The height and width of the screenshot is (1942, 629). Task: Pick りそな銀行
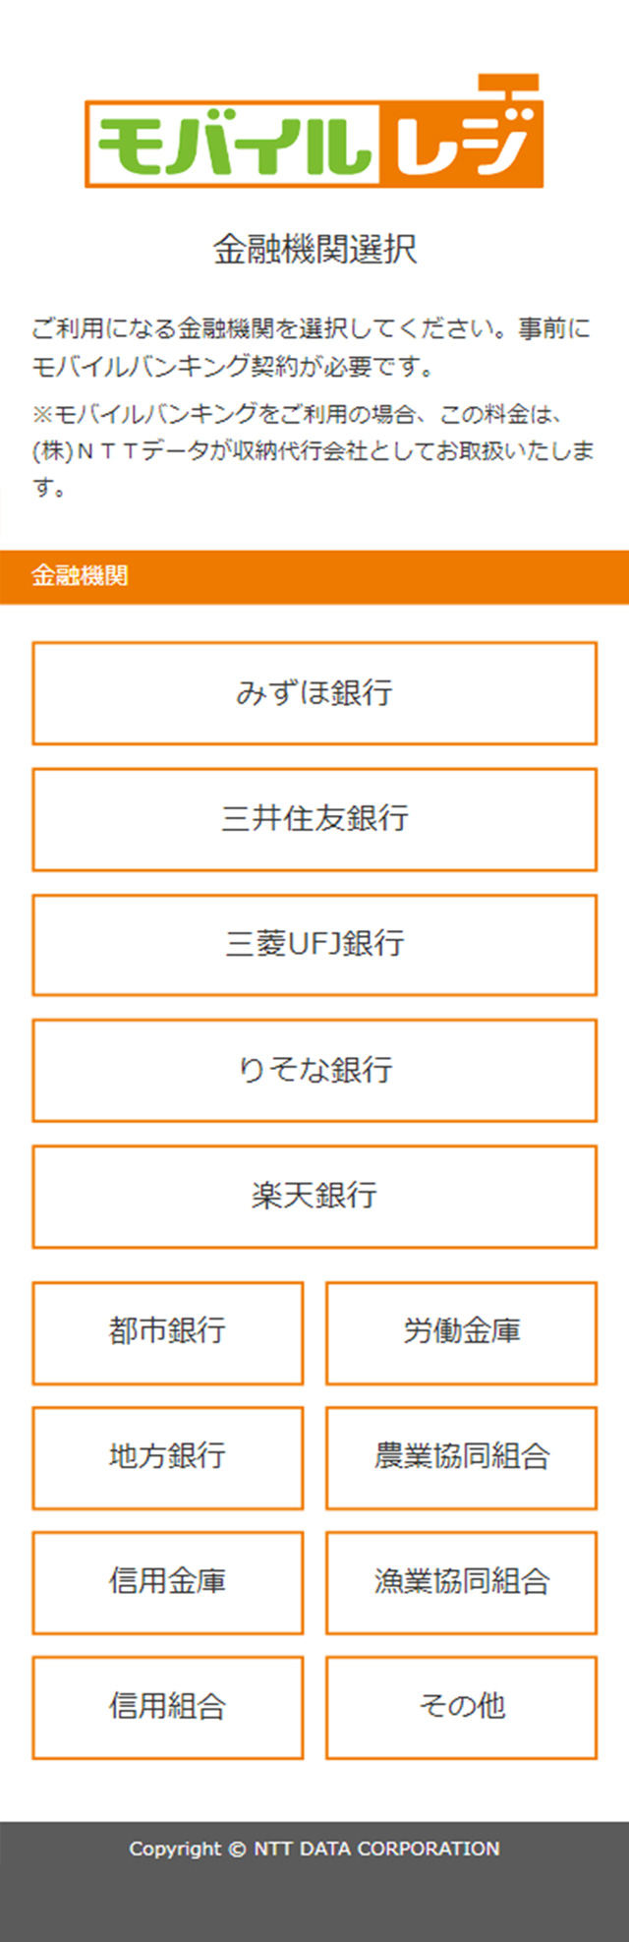click(314, 1071)
